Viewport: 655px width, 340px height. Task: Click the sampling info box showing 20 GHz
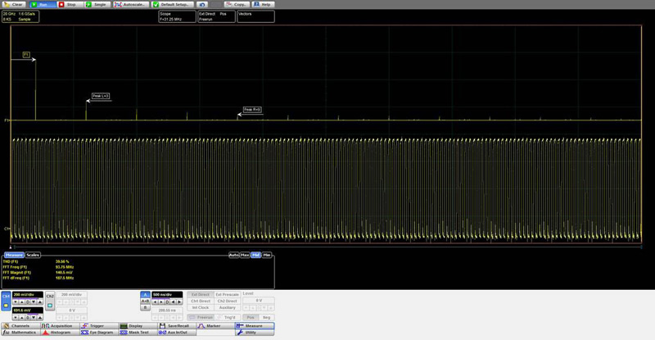click(x=20, y=16)
